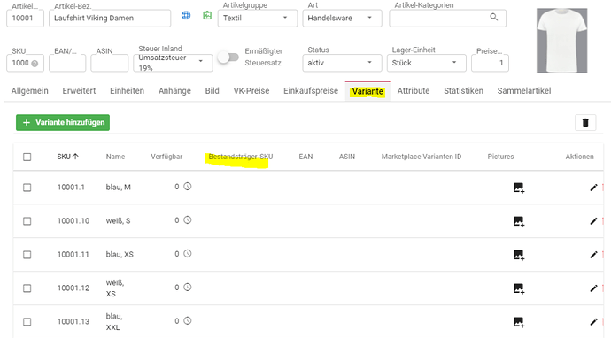The width and height of the screenshot is (611, 338).
Task: Switch to the Attribute tab
Action: 414,91
